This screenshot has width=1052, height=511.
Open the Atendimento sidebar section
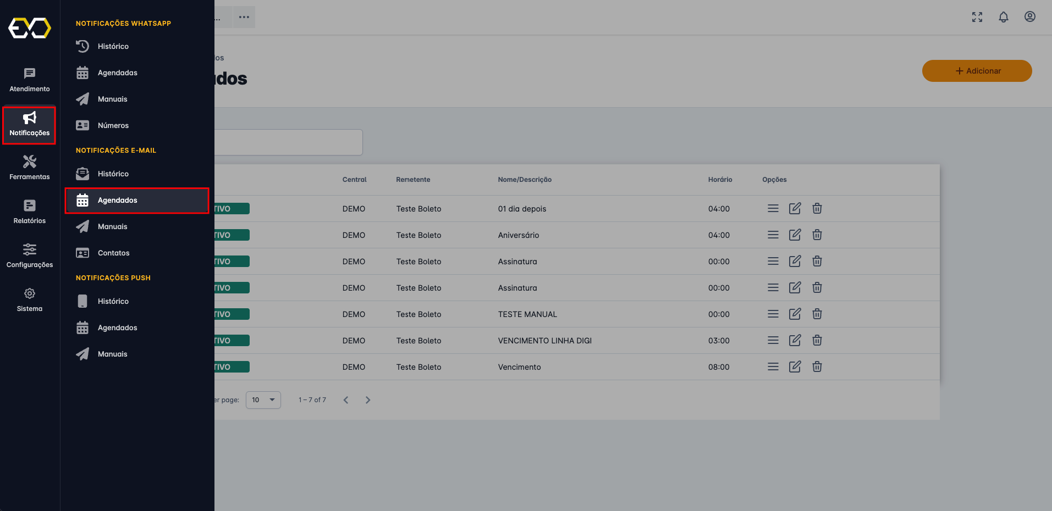click(30, 80)
